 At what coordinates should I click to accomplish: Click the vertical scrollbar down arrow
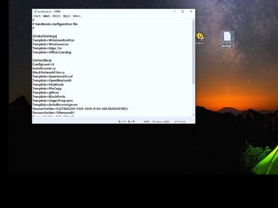pos(193,115)
